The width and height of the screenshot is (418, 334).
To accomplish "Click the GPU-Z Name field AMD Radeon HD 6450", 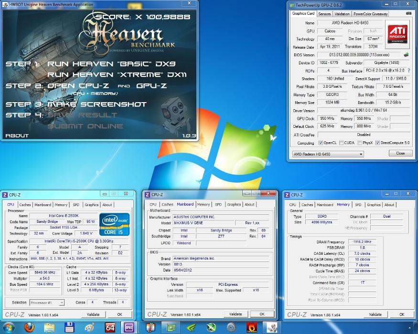I will [350, 23].
